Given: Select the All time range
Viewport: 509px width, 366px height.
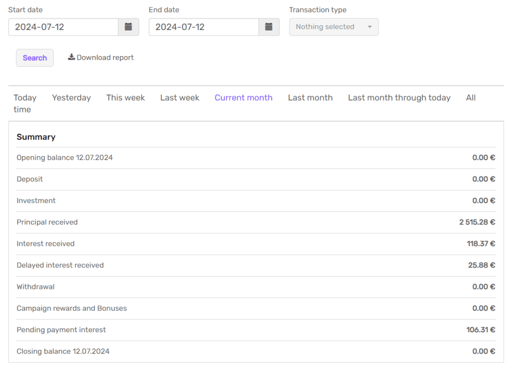Looking at the screenshot, I should coord(471,98).
